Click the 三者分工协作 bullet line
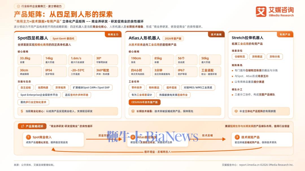Viewport: 305px width, 171px height. click(253, 94)
